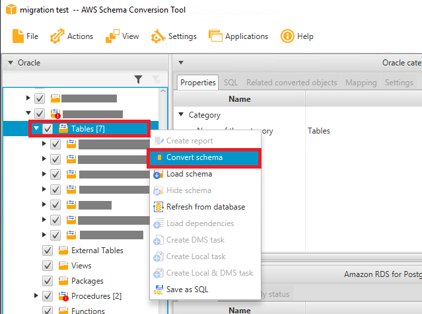This screenshot has height=314, width=422.
Task: Collapse the Category property group
Action: 181,114
